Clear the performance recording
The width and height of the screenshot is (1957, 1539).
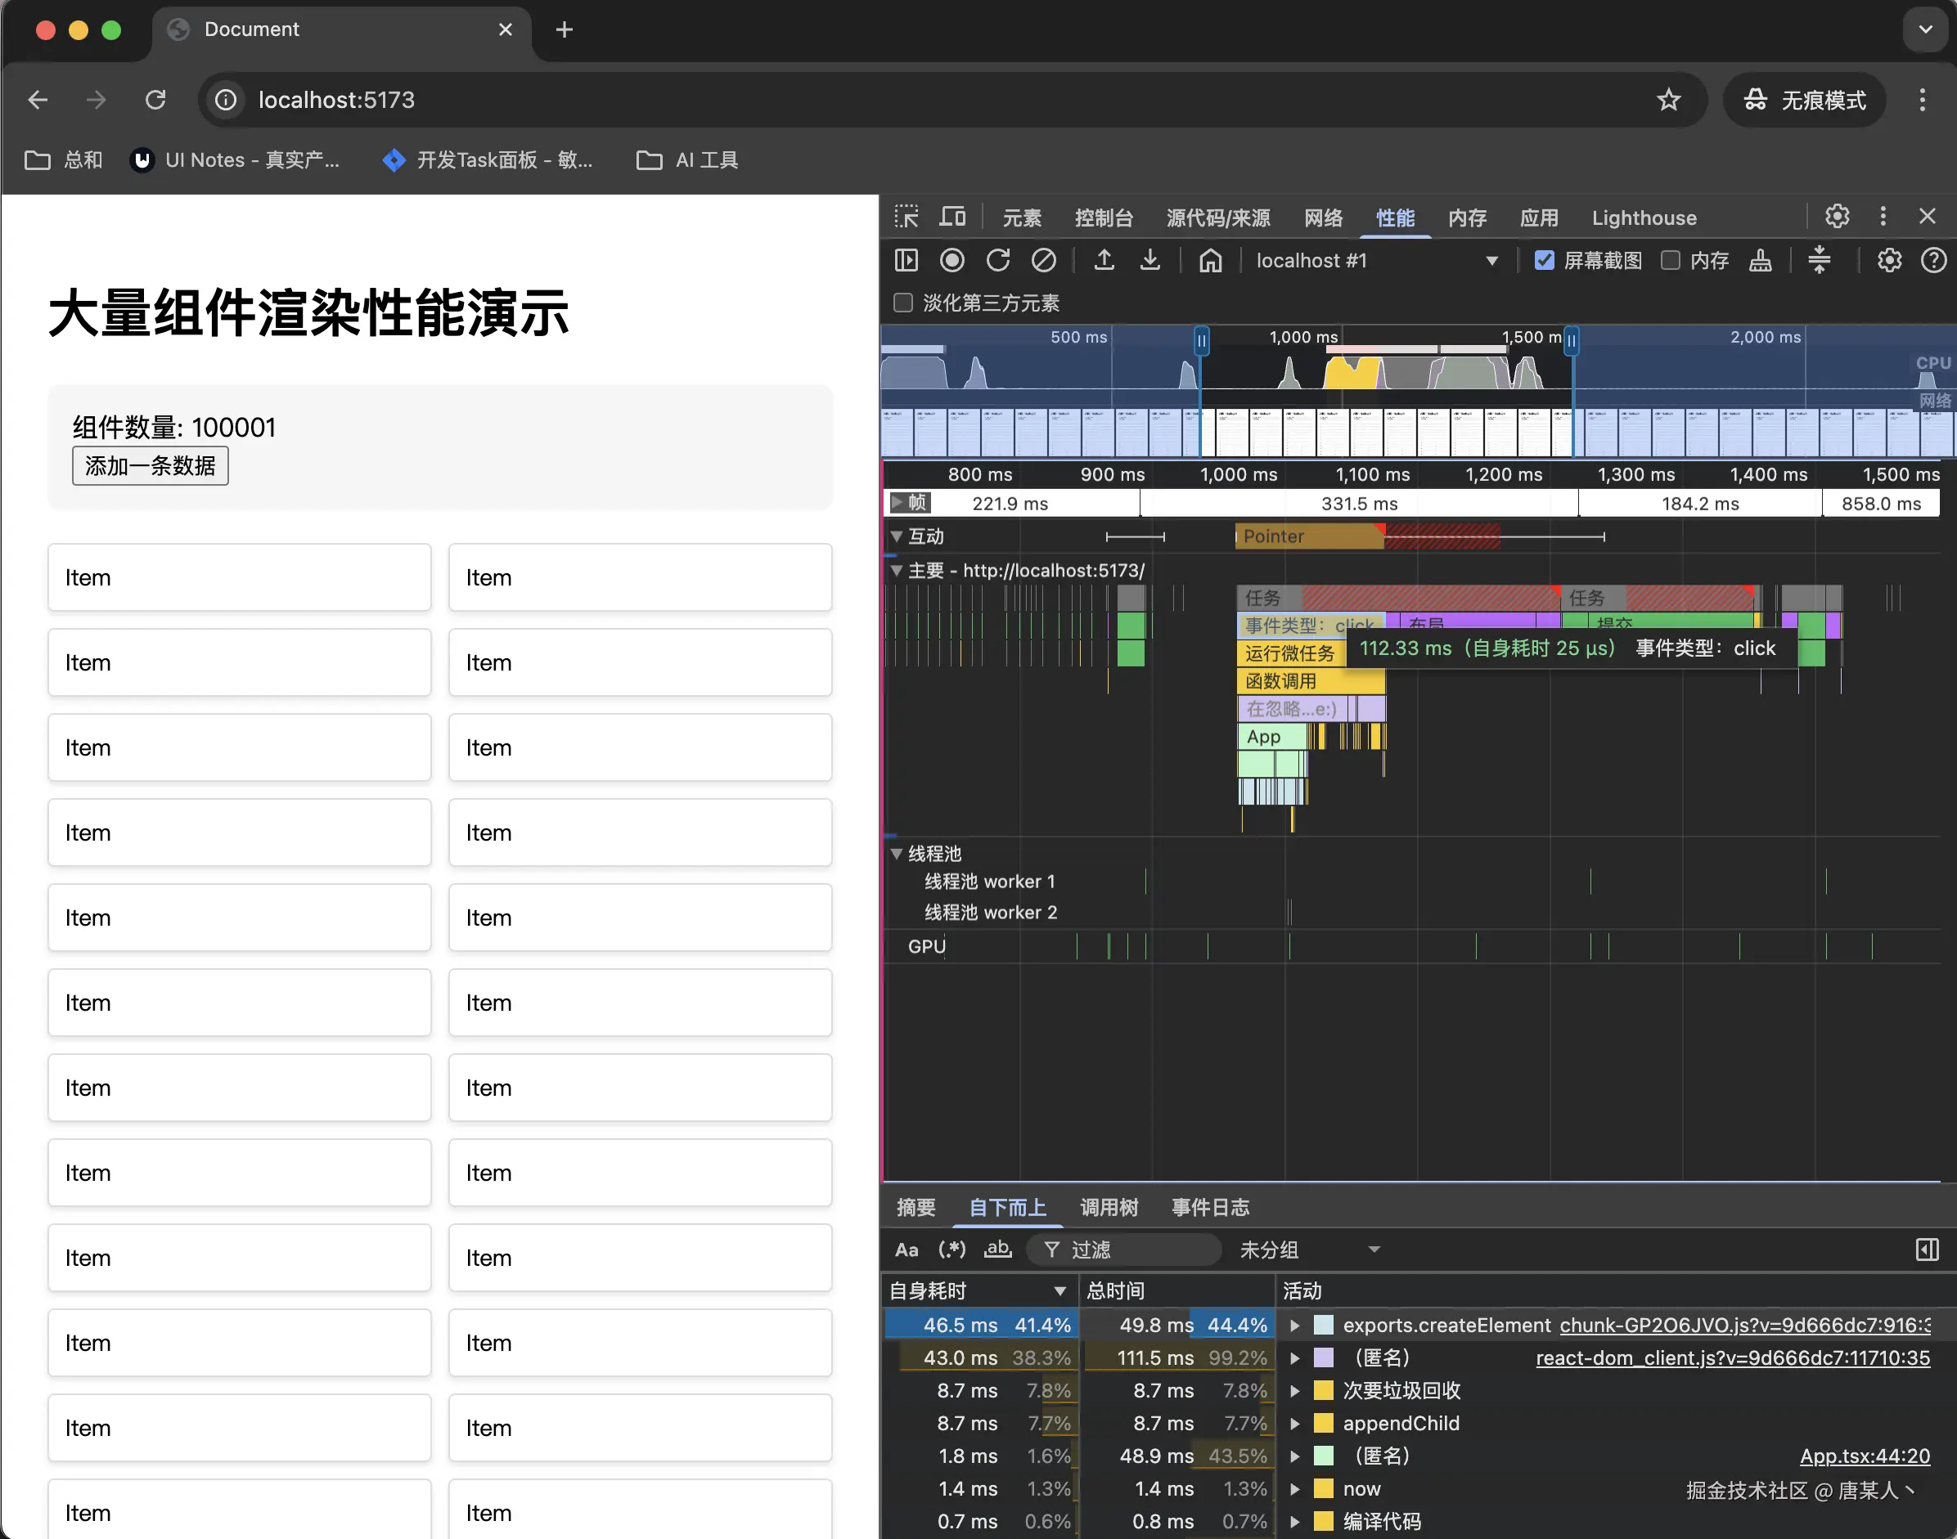click(x=1044, y=260)
